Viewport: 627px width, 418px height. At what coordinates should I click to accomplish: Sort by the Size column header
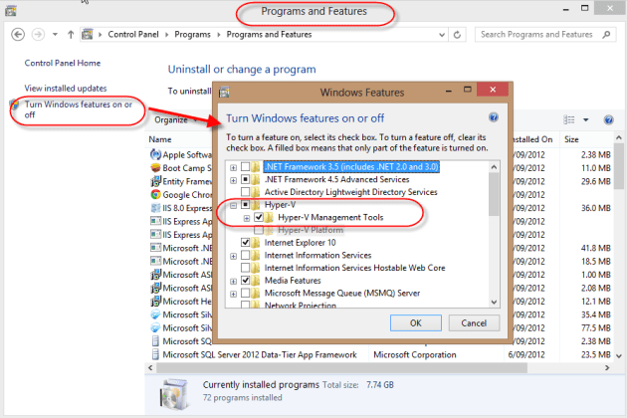[571, 139]
